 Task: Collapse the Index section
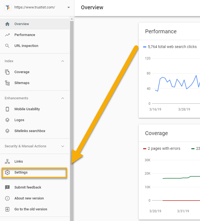coord(62,61)
